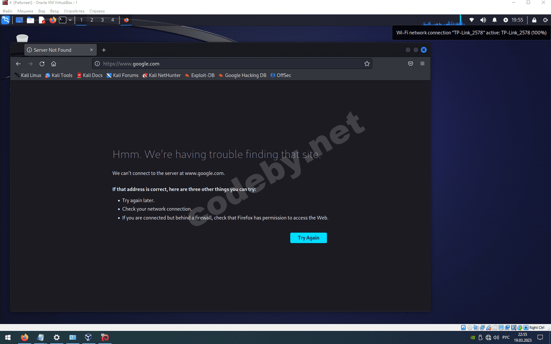551x344 pixels.
Task: Open Settings from the Windows taskbar
Action: pos(56,337)
